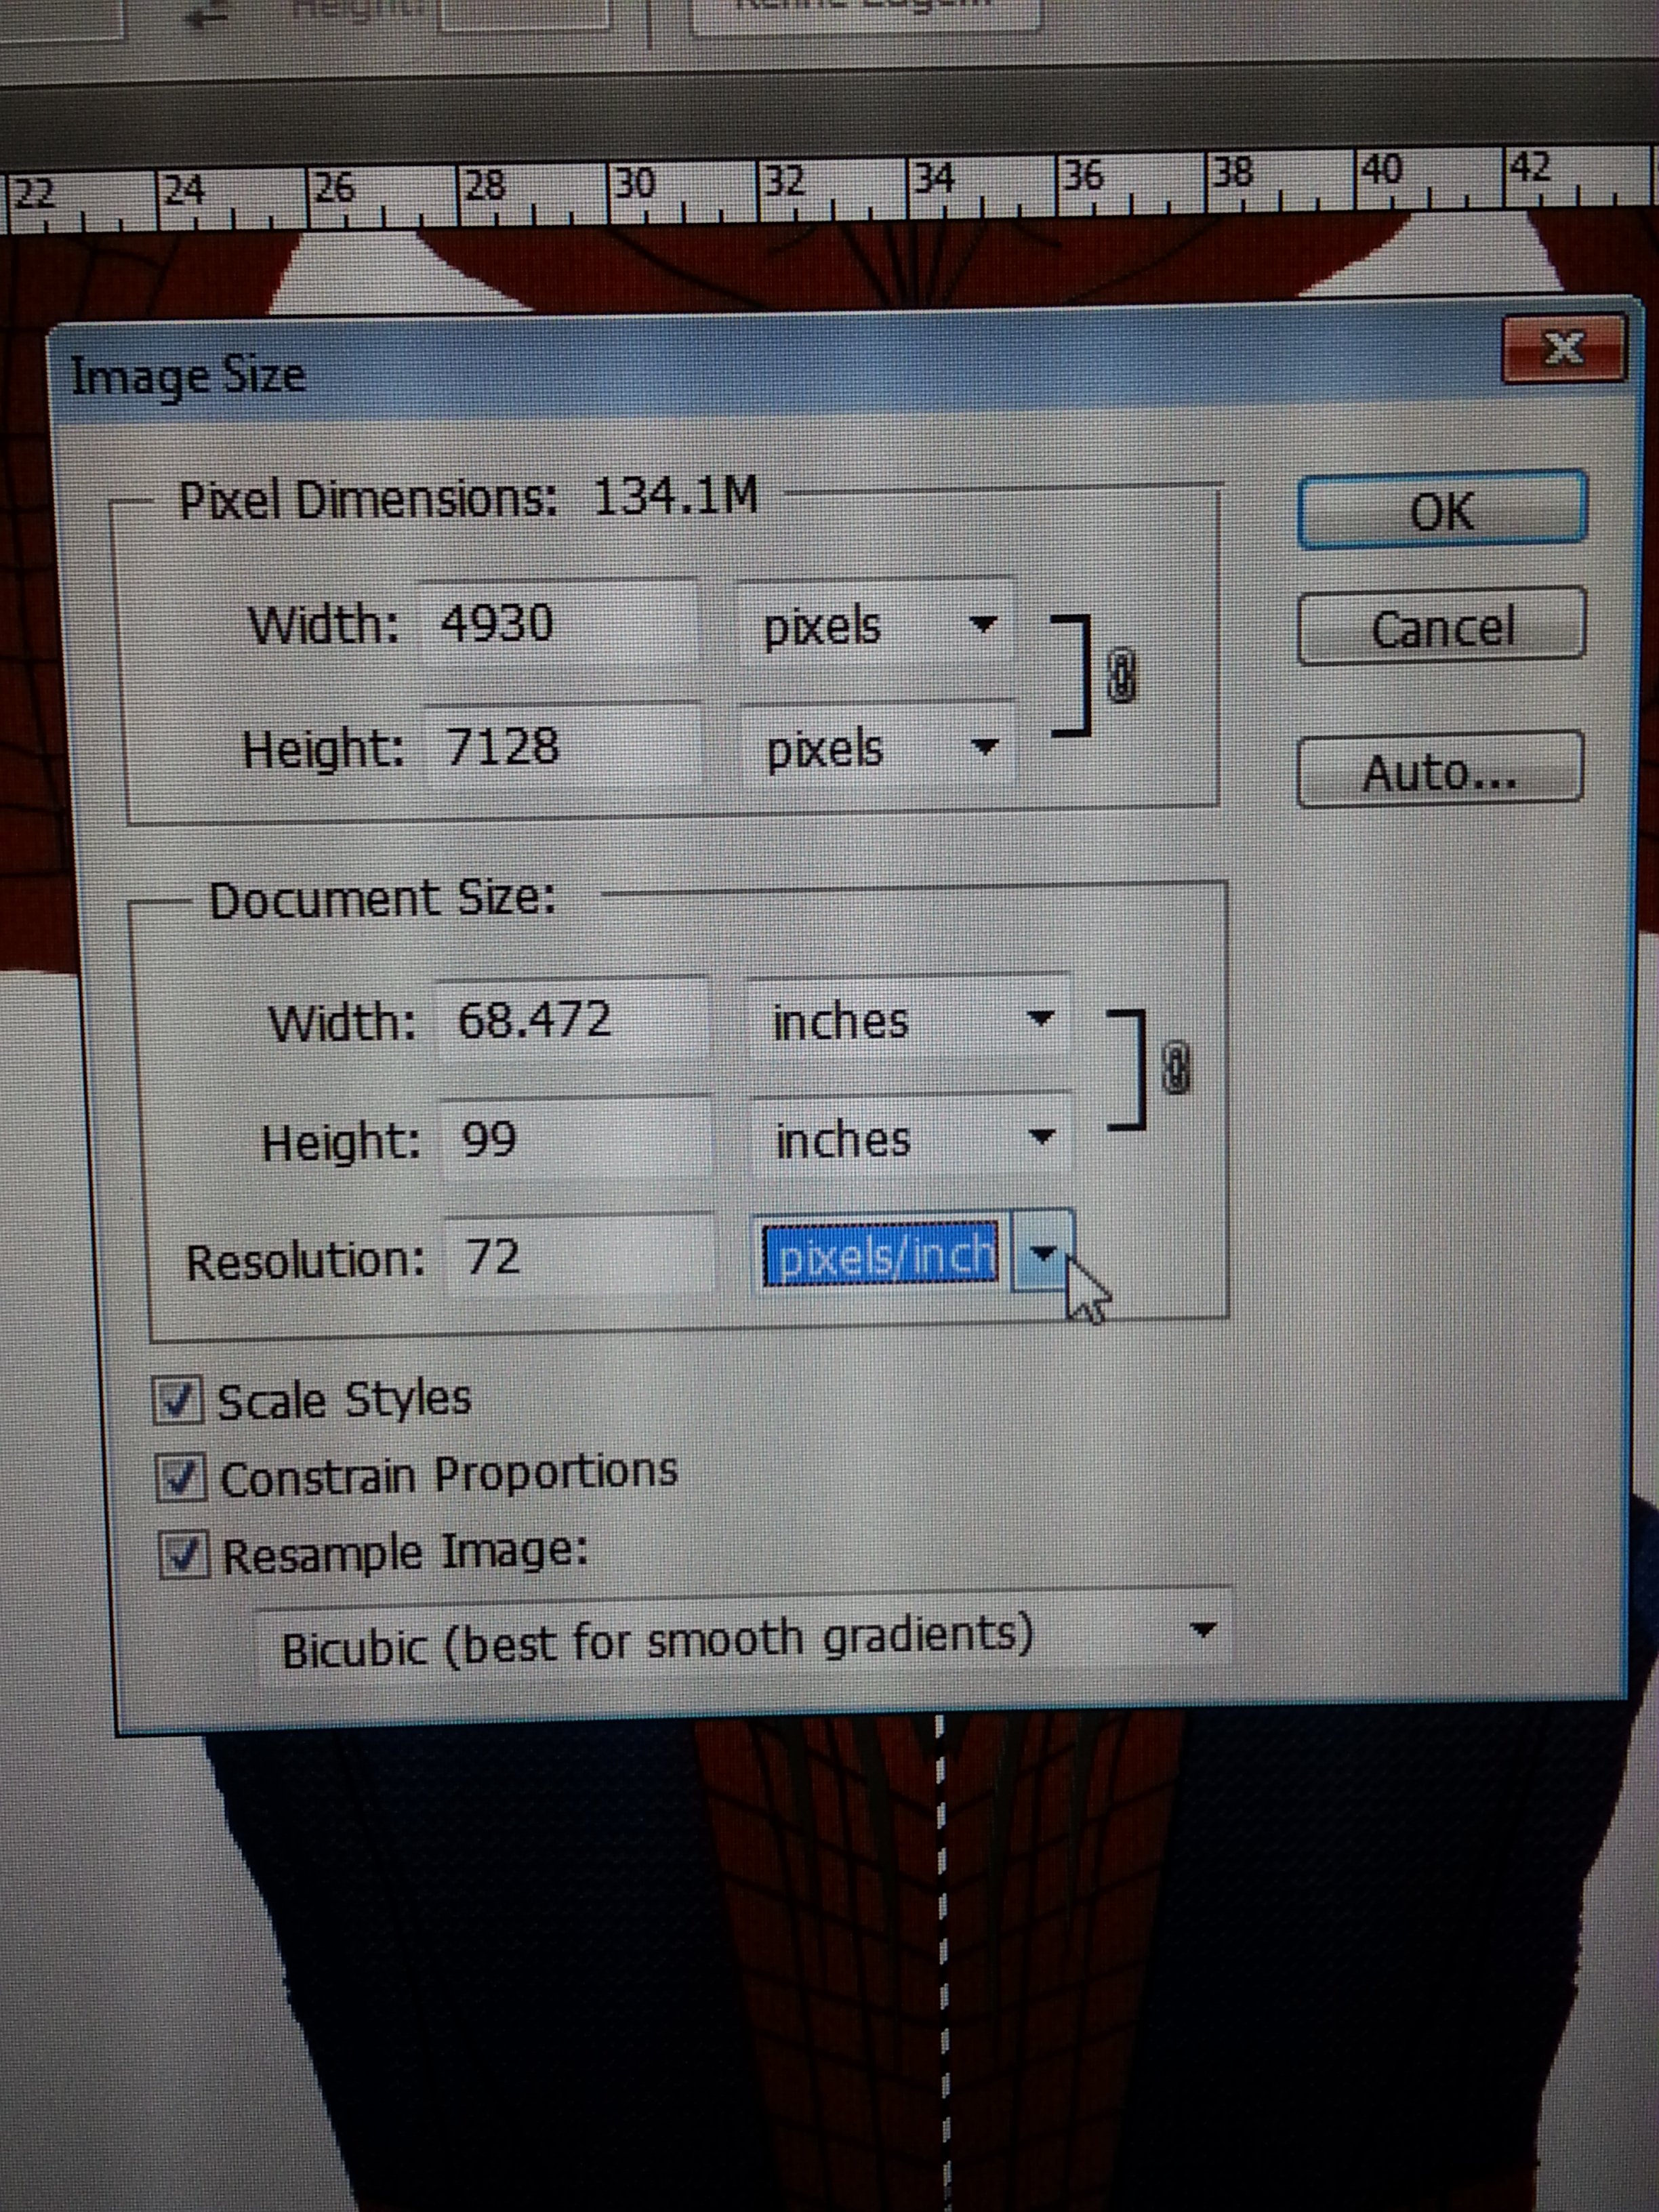This screenshot has height=2212, width=1659.
Task: Click the 'Document Size:' group label
Action: coord(382,898)
